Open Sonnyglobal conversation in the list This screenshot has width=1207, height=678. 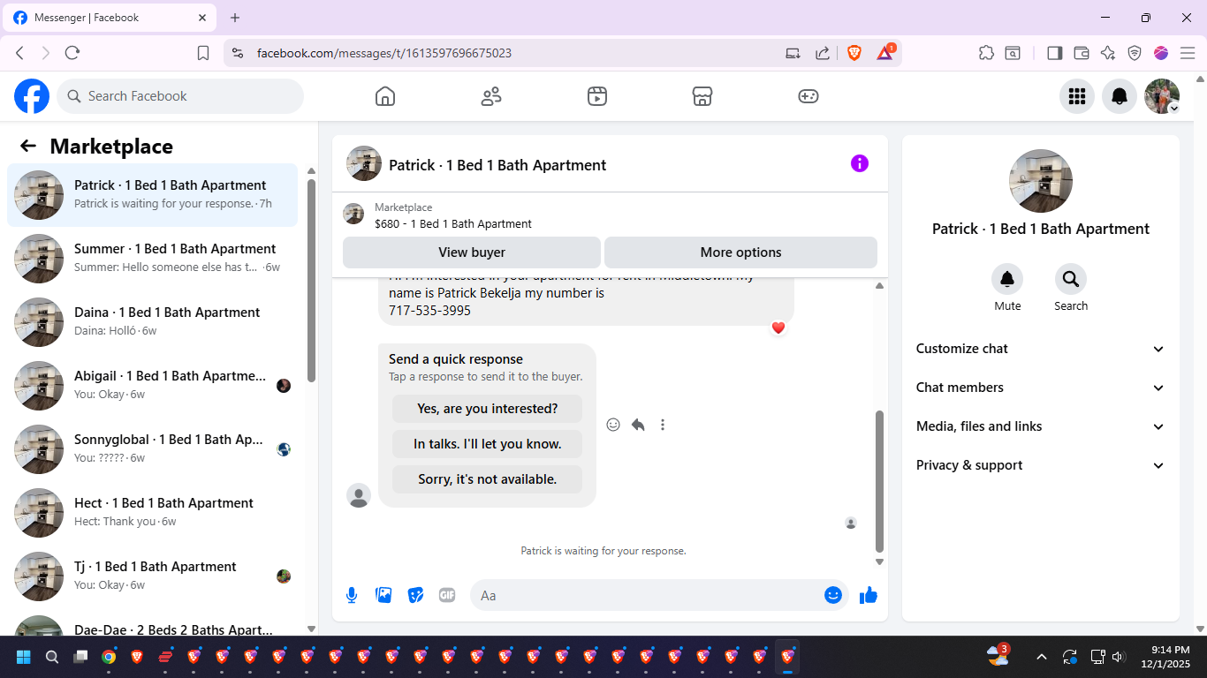(152, 449)
